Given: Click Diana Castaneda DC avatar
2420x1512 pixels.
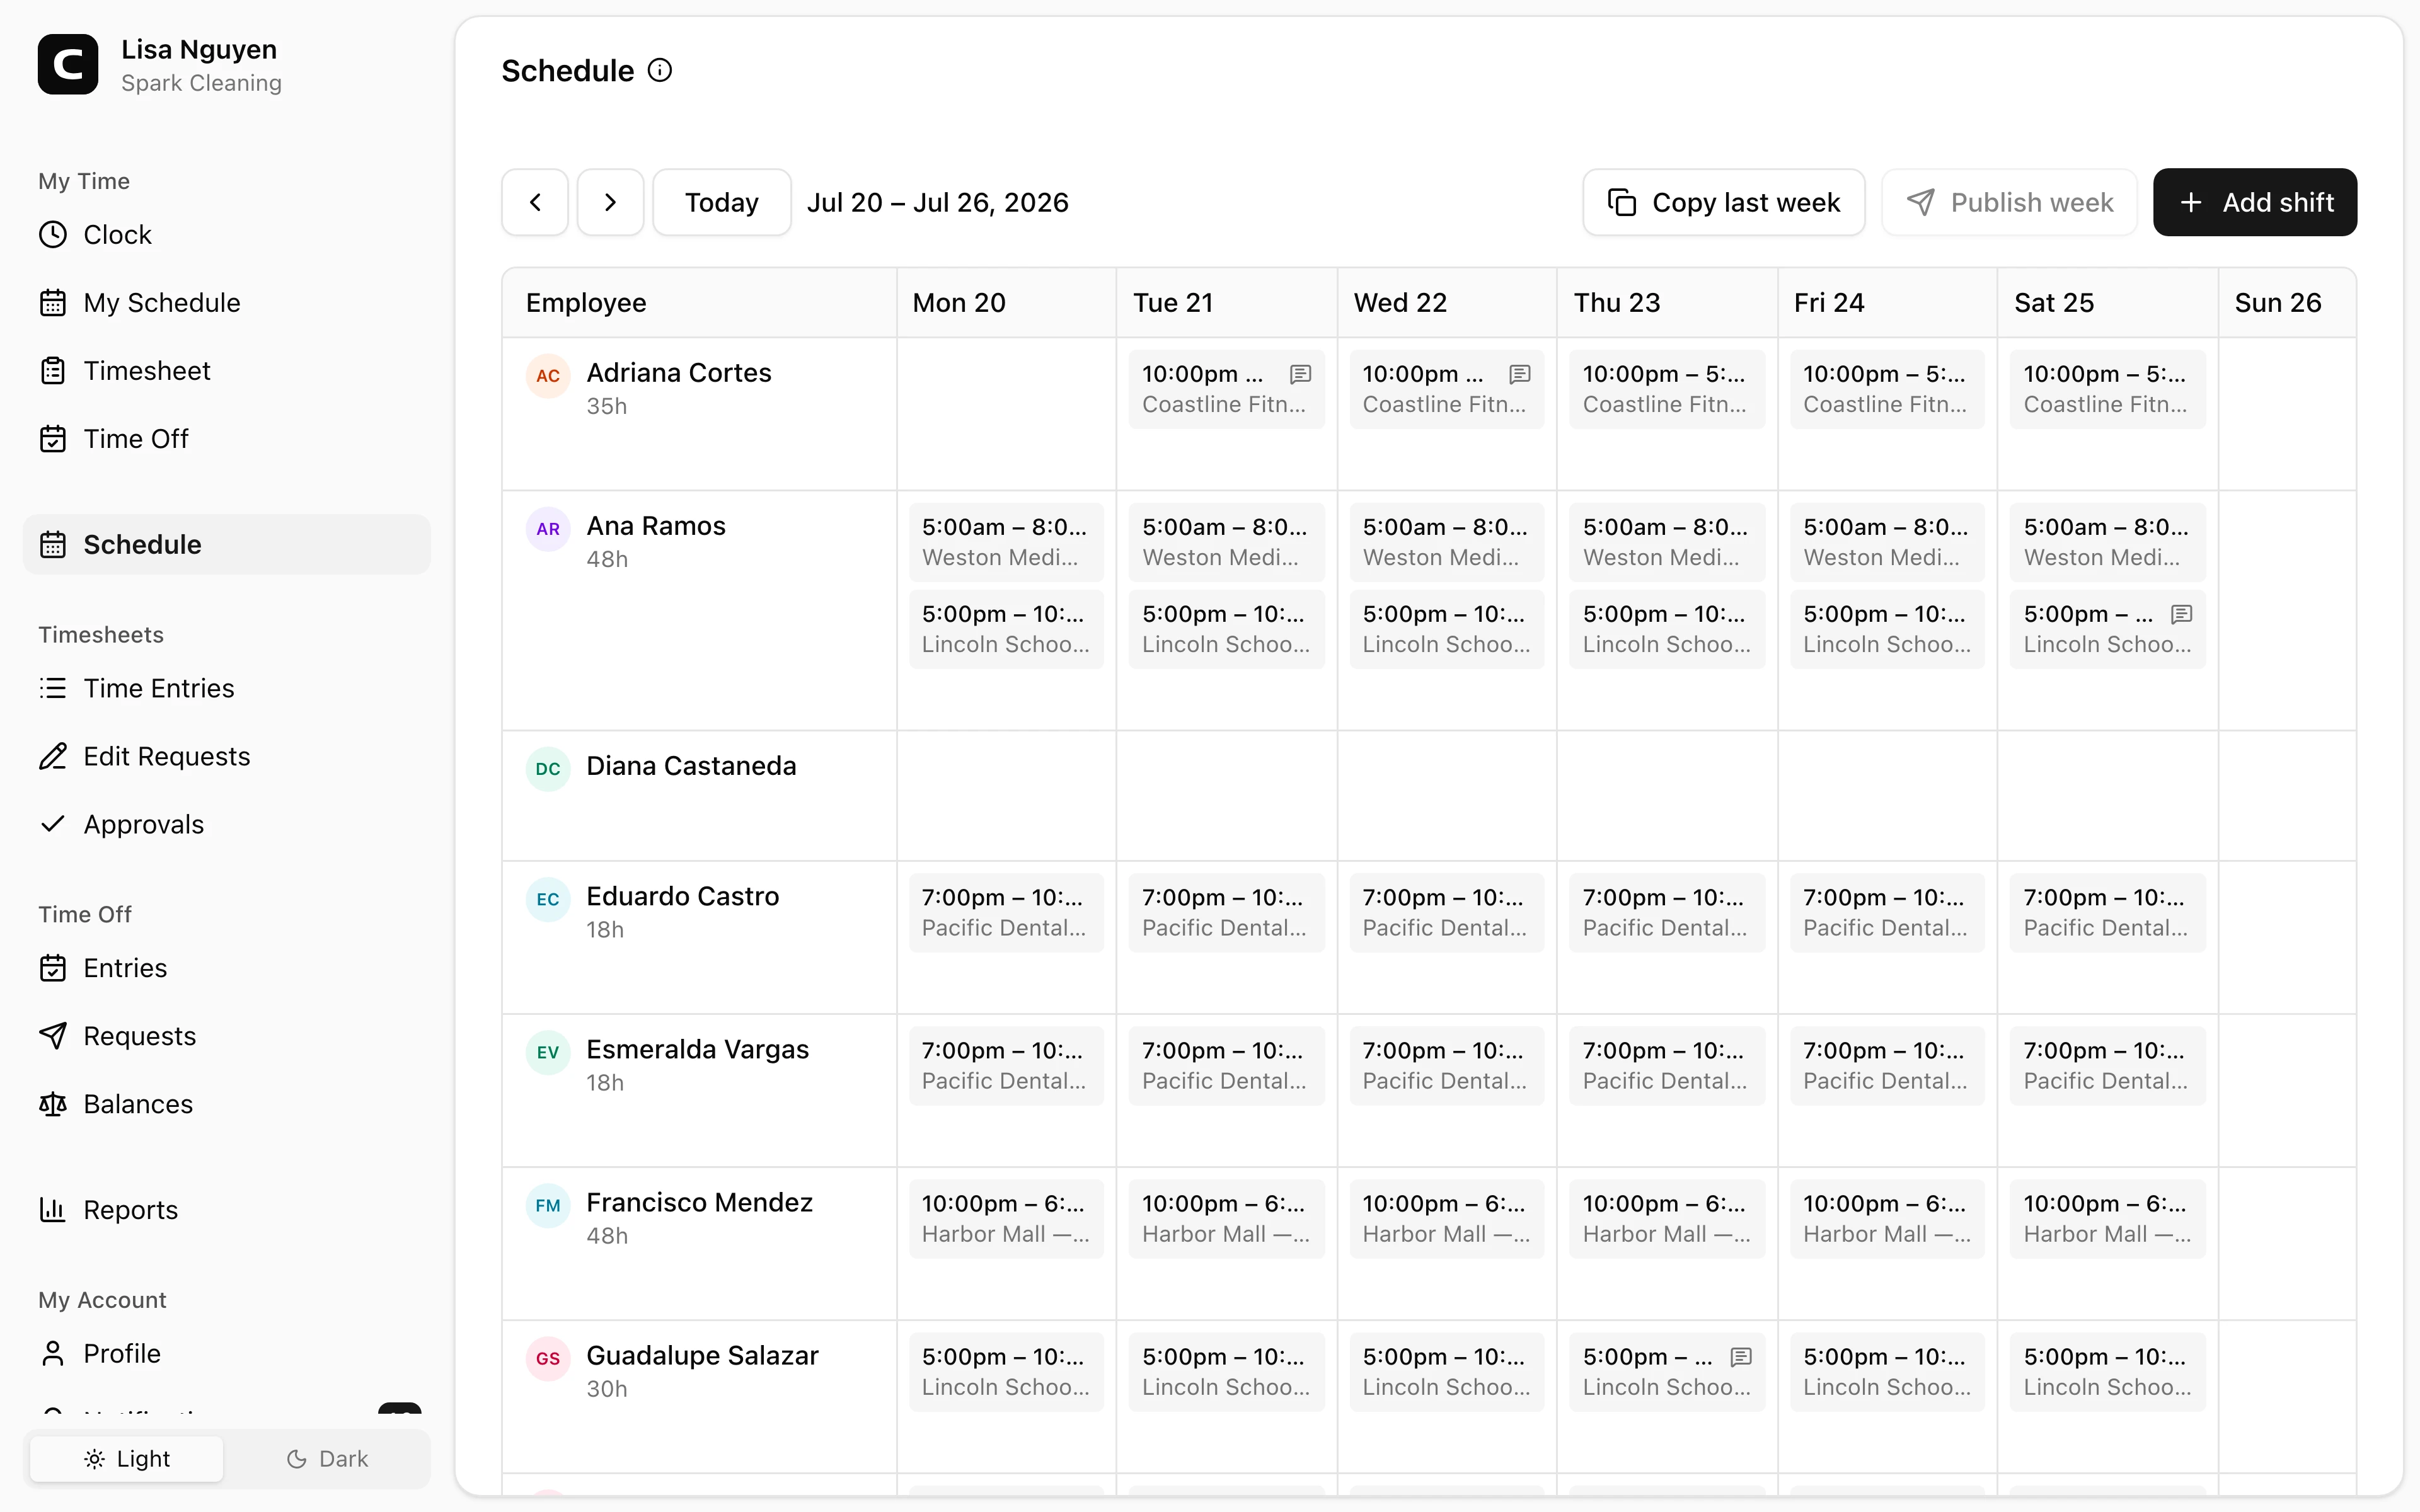Looking at the screenshot, I should pos(548,769).
